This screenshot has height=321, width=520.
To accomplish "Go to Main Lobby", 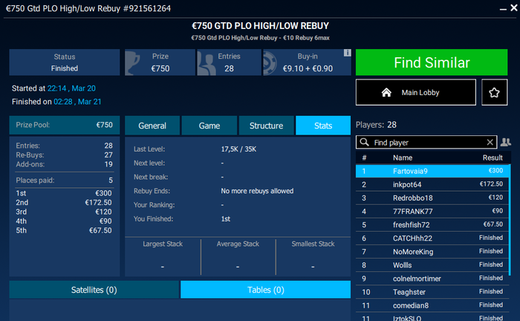I will (416, 92).
